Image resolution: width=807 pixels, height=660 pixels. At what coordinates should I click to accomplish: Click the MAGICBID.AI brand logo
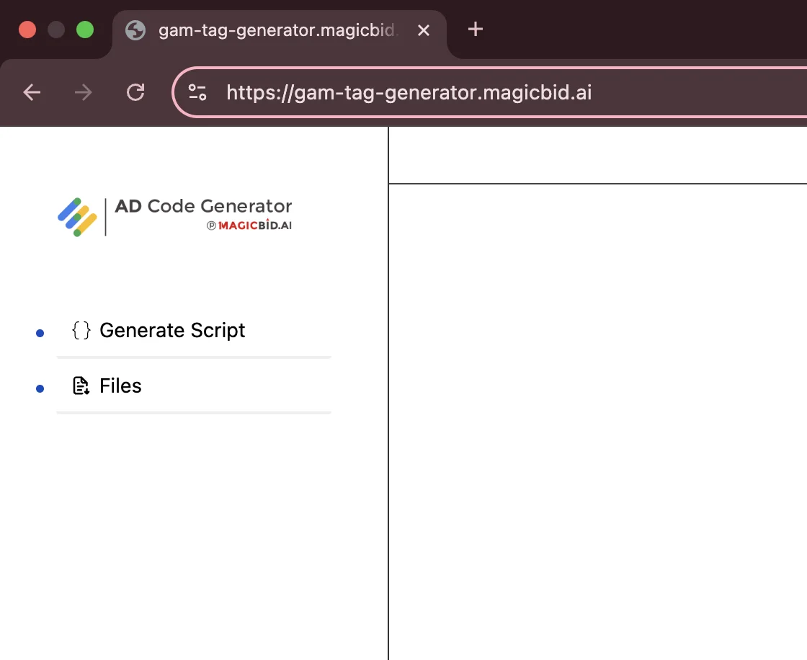pyautogui.click(x=257, y=224)
